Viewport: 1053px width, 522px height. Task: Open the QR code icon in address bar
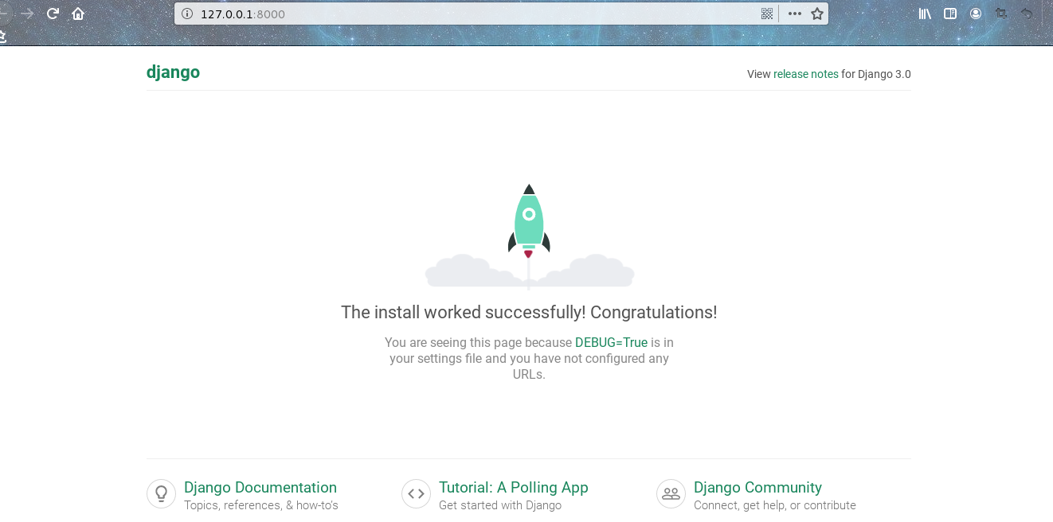(767, 14)
